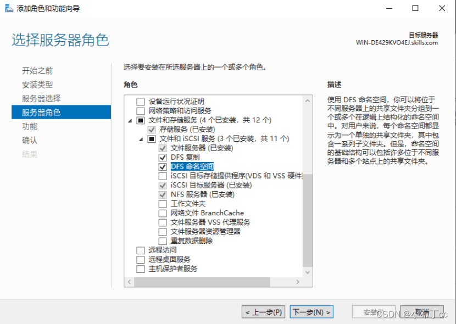
Task: Click the roles list scroll up arrow
Action: click(x=308, y=101)
